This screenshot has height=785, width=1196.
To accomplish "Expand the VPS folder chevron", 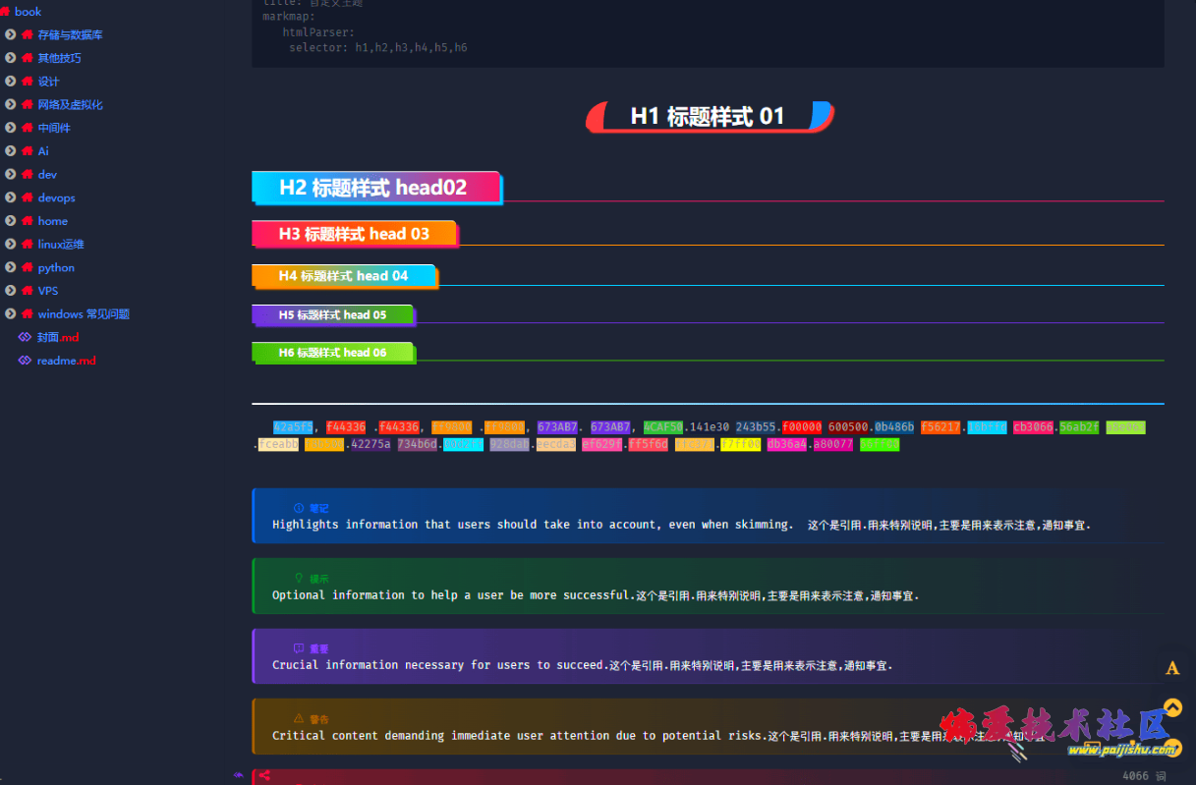I will pos(10,291).
